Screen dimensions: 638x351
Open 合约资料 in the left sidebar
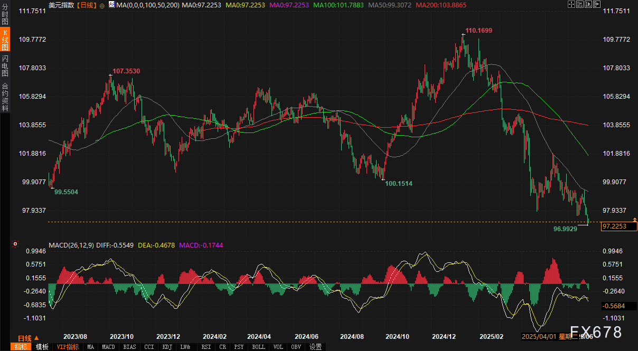[5, 97]
